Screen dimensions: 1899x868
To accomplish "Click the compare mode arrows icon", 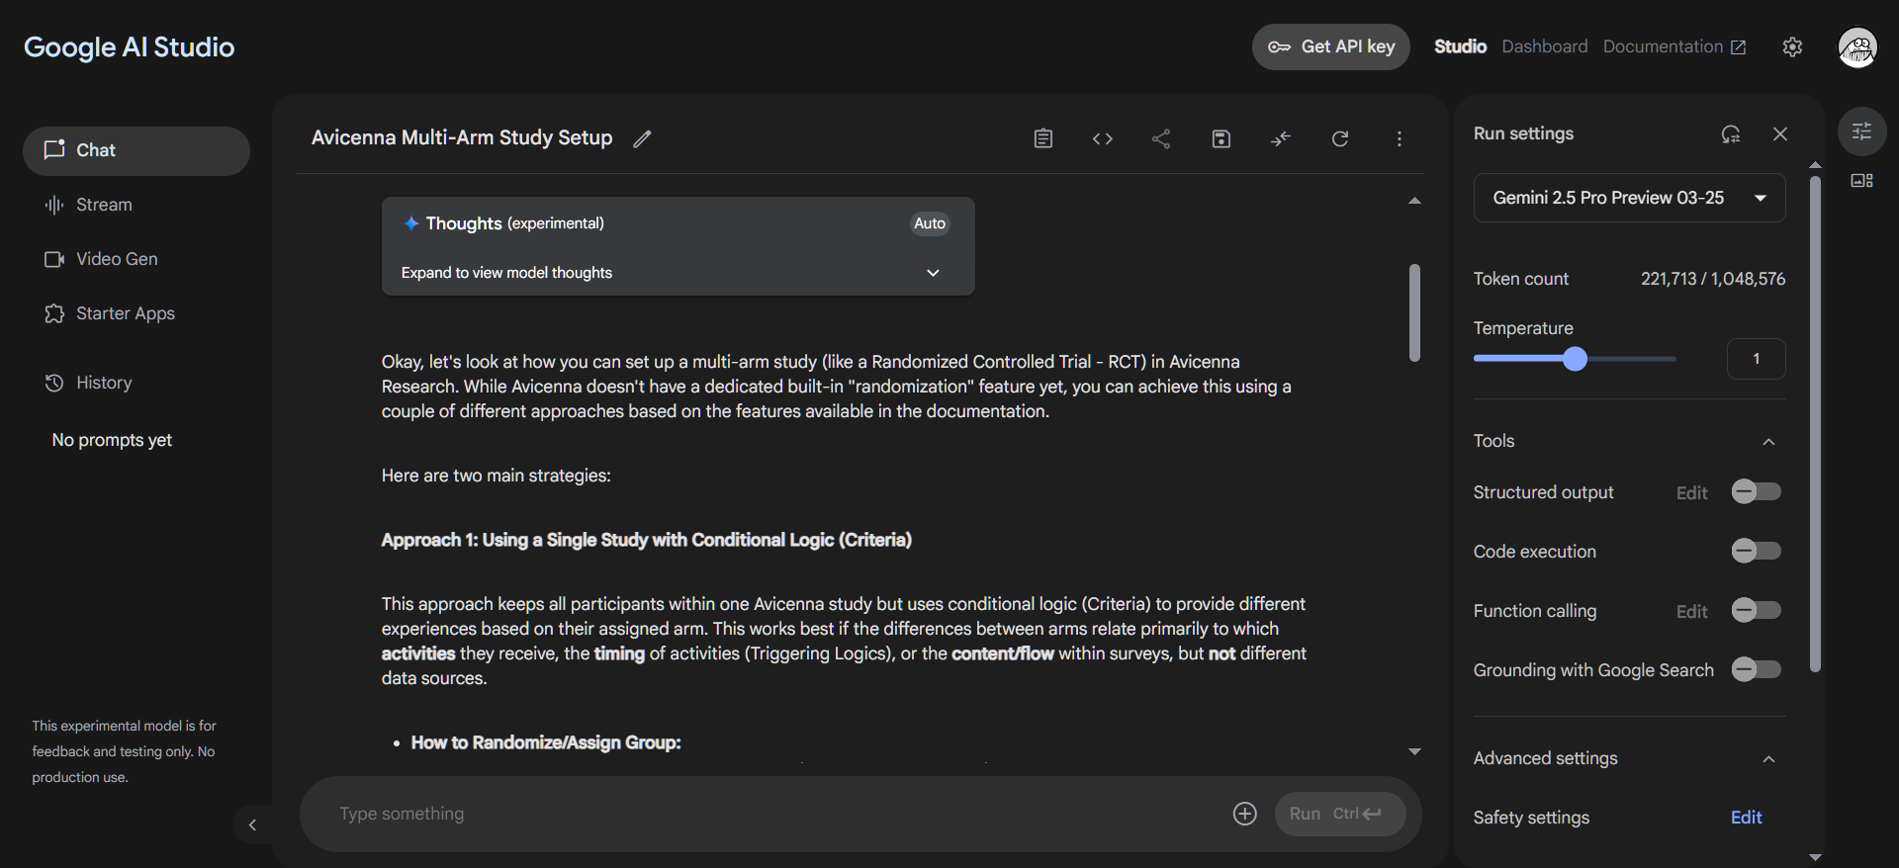I will pos(1280,138).
